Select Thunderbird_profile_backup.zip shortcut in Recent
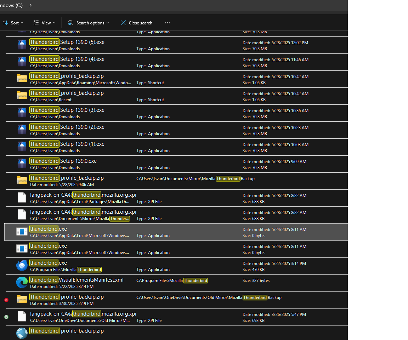This screenshot has width=408, height=340. pos(67,93)
